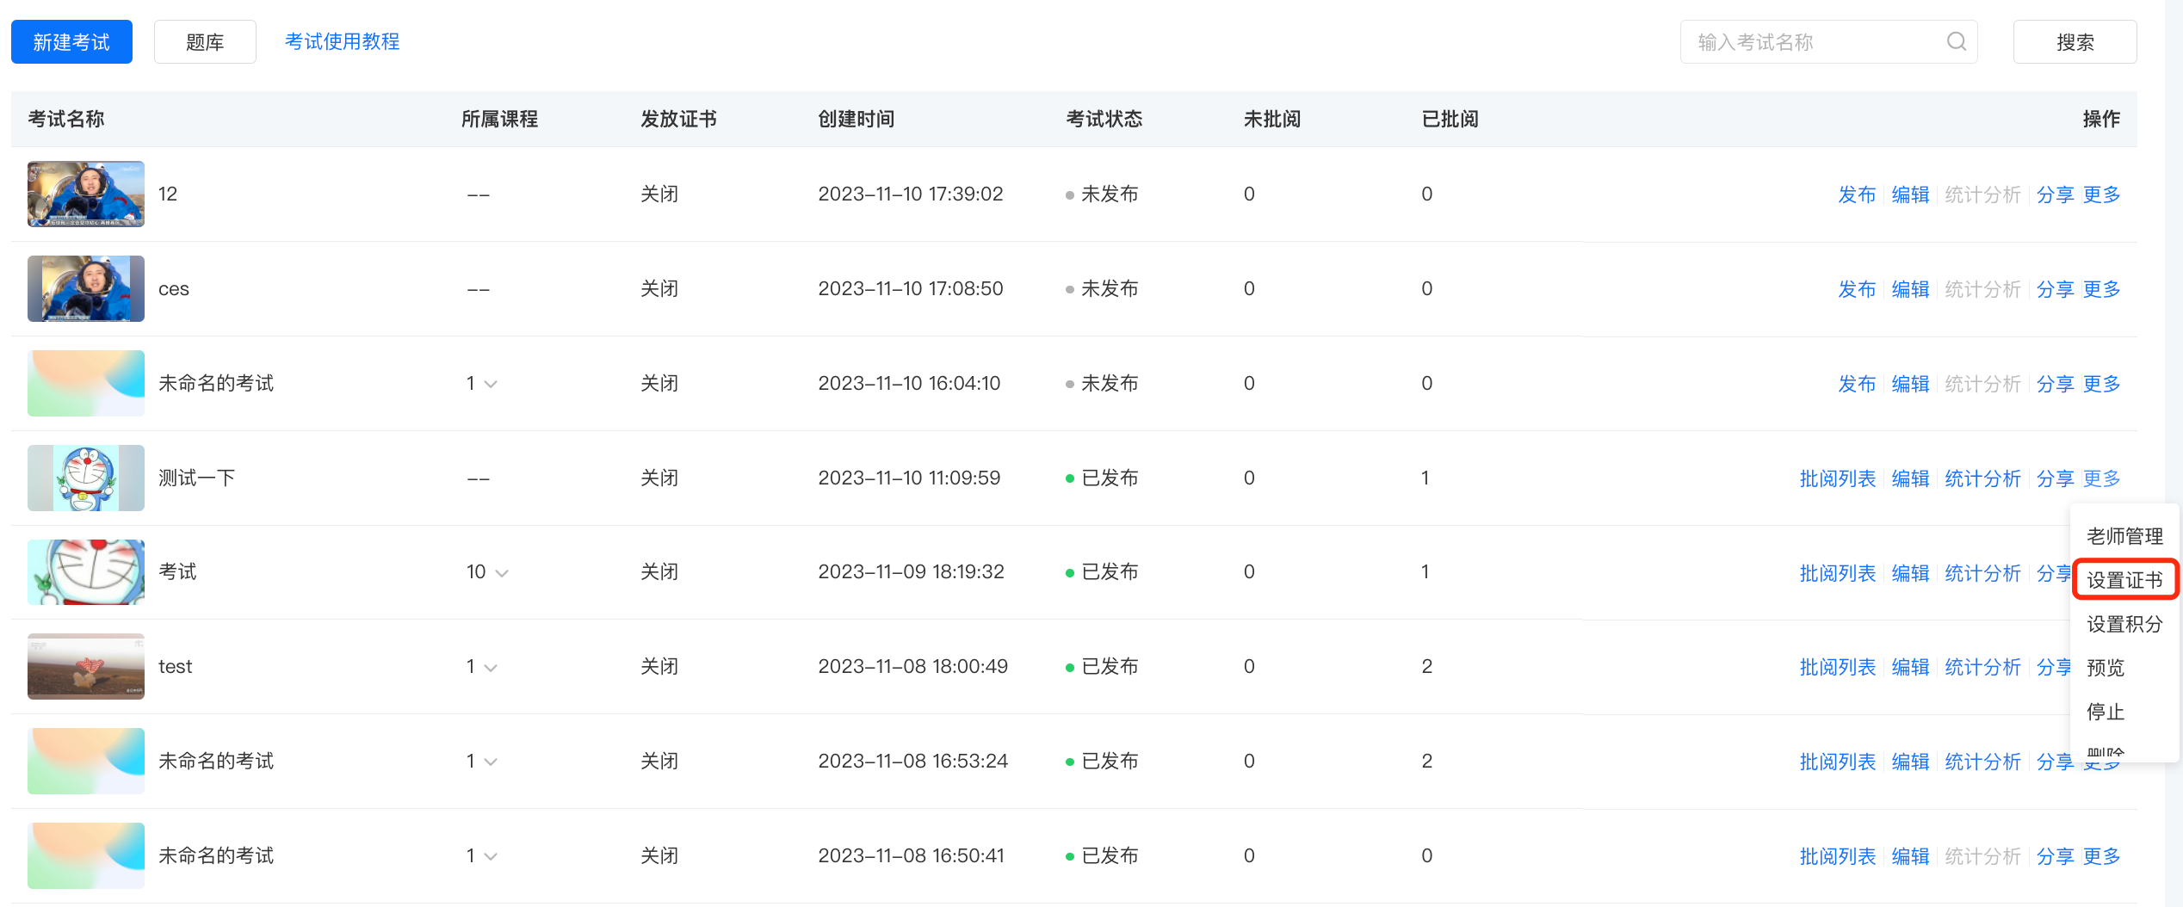This screenshot has width=2183, height=907.
Task: Expand course chevron in the test row
Action: pyautogui.click(x=491, y=668)
